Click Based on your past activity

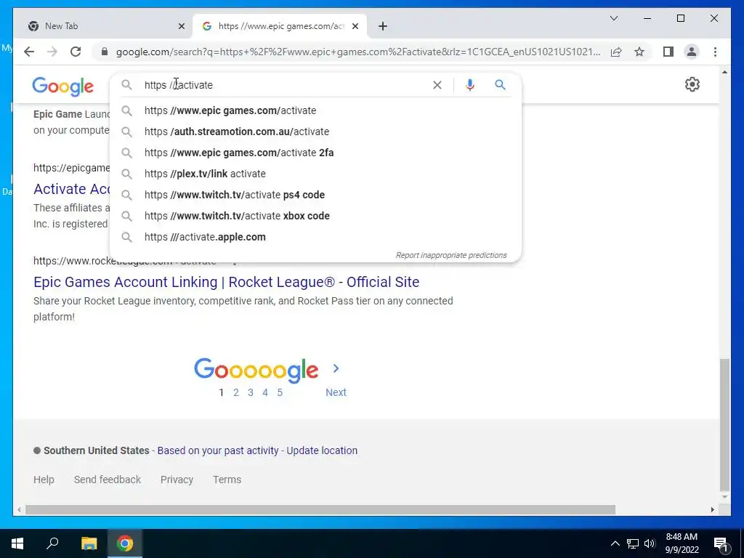[218, 450]
